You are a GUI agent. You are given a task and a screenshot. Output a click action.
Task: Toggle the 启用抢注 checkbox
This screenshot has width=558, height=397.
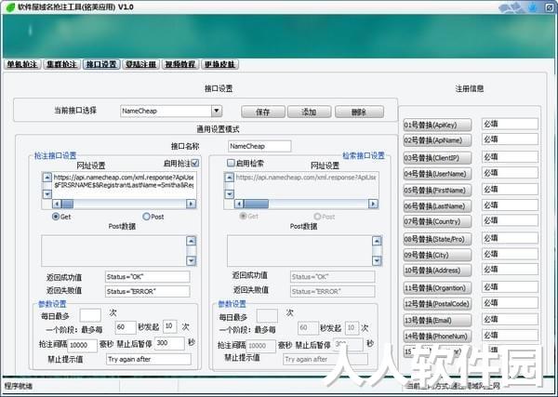(x=195, y=163)
